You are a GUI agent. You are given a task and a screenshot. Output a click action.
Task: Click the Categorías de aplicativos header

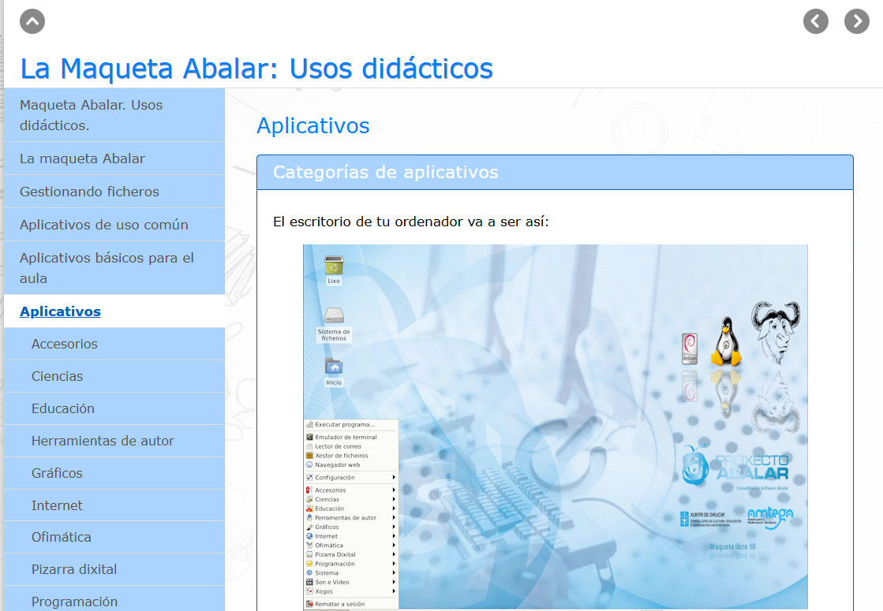385,172
